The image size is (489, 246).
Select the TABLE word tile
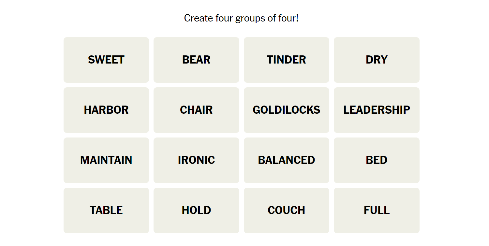pyautogui.click(x=106, y=210)
